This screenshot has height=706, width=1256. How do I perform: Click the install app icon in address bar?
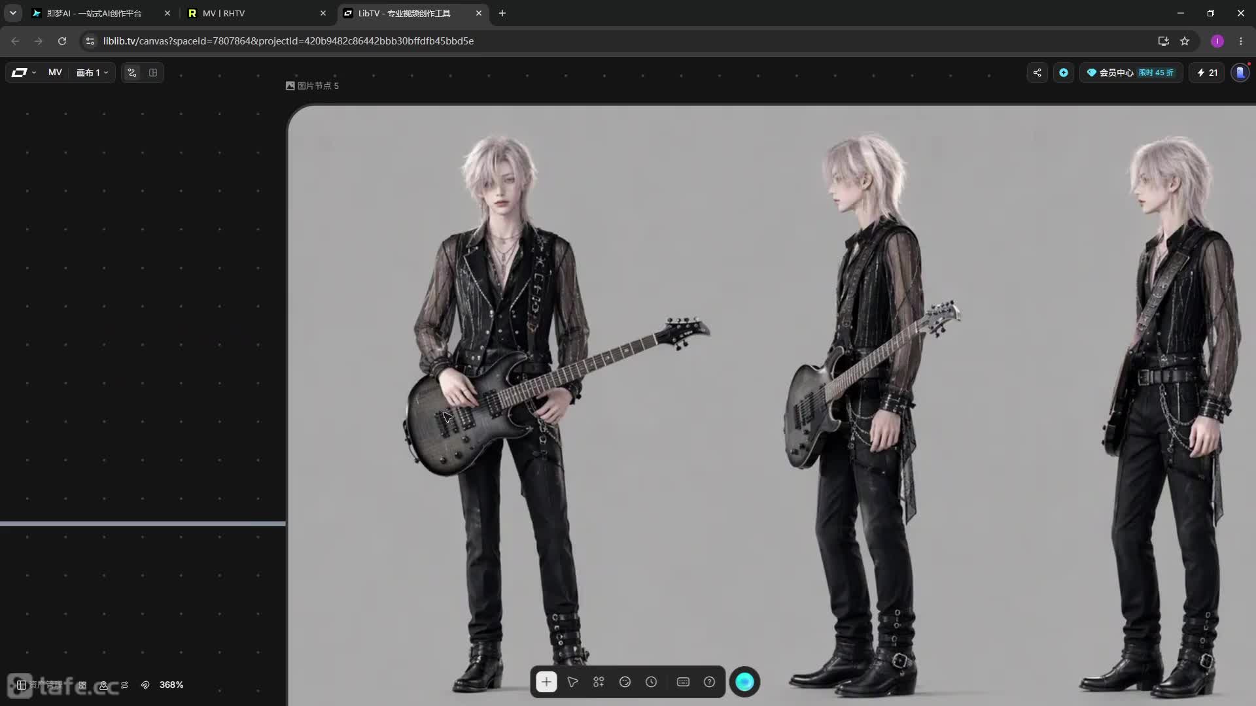tap(1163, 41)
